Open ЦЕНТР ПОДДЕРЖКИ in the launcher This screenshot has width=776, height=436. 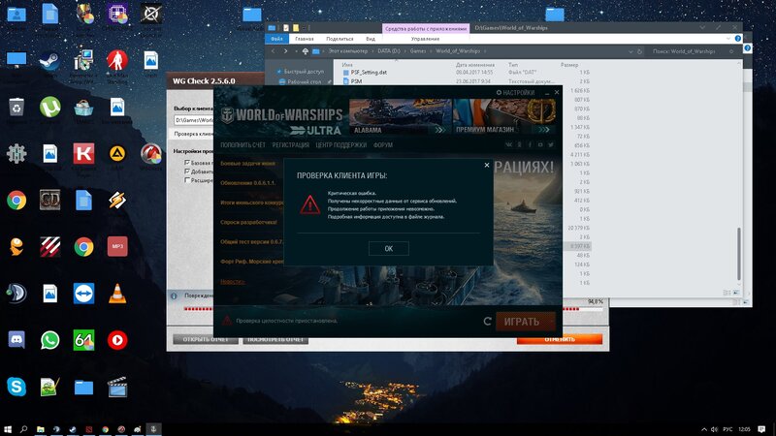[341, 144]
